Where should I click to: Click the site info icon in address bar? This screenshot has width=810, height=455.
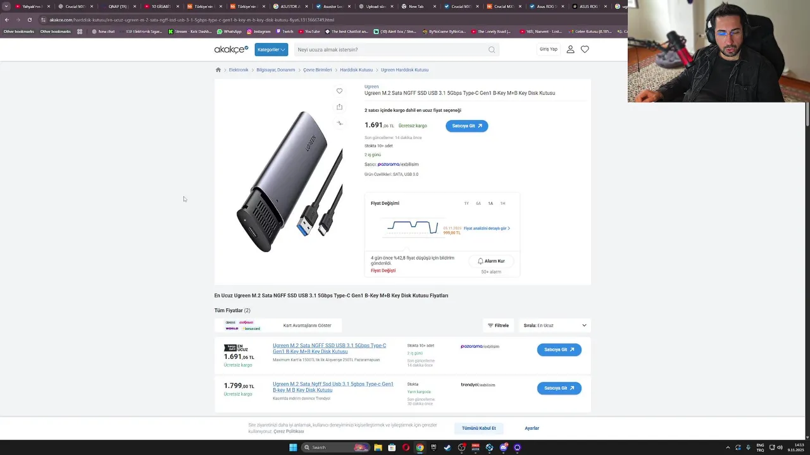pos(43,20)
